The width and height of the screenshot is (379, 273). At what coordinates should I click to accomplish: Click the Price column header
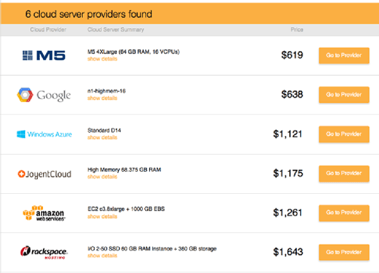pos(297,30)
